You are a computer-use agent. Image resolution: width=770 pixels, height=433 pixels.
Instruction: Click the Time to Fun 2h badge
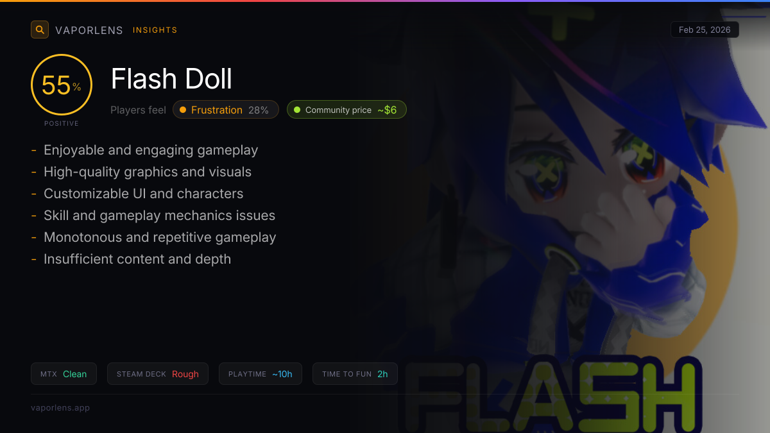point(355,374)
